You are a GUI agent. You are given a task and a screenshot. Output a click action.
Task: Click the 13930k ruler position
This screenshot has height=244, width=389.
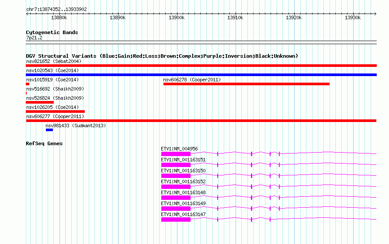click(x=353, y=17)
